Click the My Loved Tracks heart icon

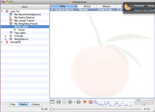(x=11, y=20)
